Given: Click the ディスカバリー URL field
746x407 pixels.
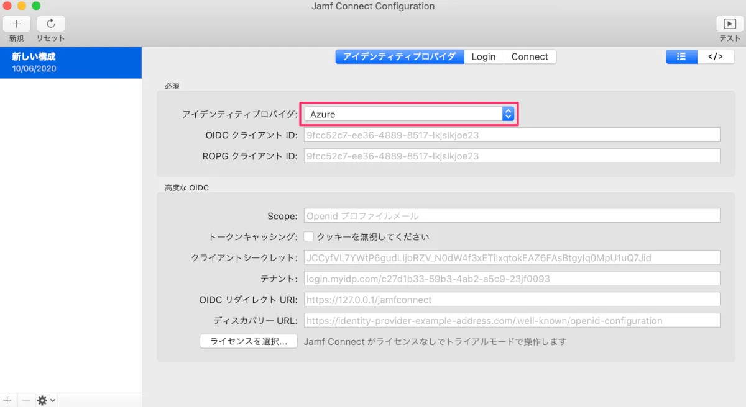Looking at the screenshot, I should tap(511, 321).
